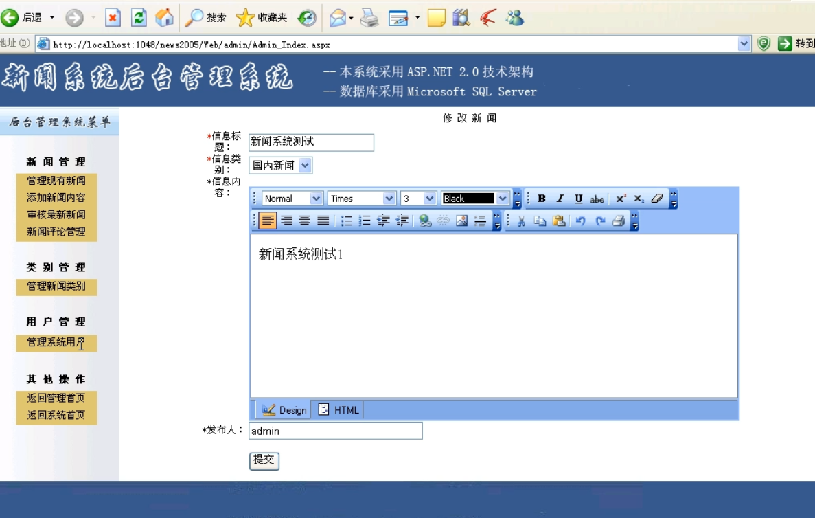815x518 pixels.
Task: Open 管理系统用户 link
Action: pyautogui.click(x=56, y=342)
